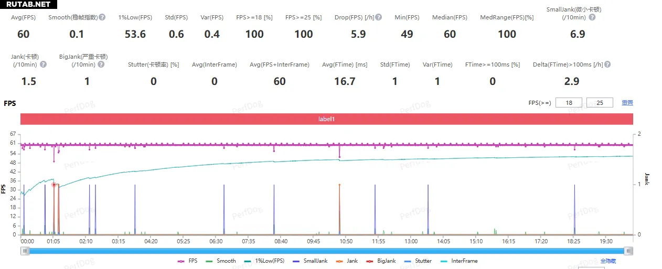This screenshot has width=662, height=269.
Task: Click the 全隐藏 hide-all link
Action: coord(609,261)
